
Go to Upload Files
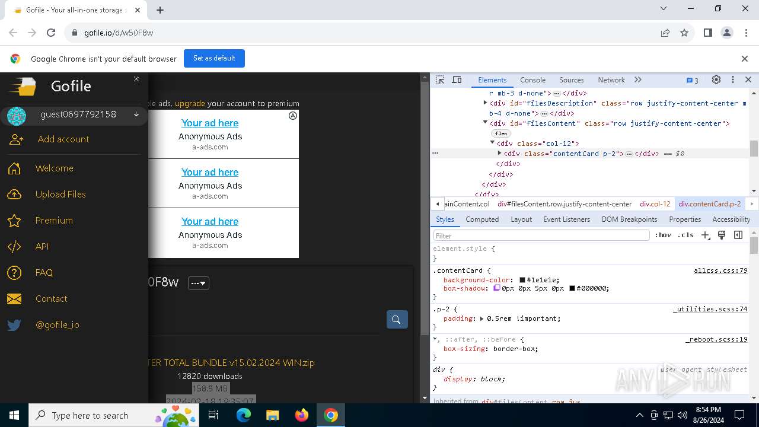(x=60, y=195)
